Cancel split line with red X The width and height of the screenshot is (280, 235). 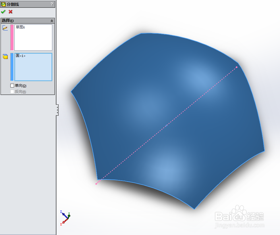(11, 12)
